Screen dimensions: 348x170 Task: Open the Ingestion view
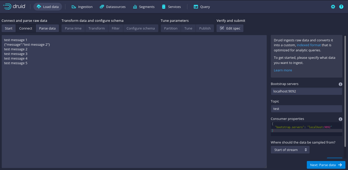pos(82,7)
